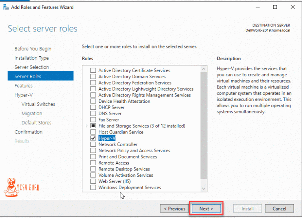Screen dimensions: 302x218
Task: Check Active Directory Federation Services
Action: click(x=93, y=83)
